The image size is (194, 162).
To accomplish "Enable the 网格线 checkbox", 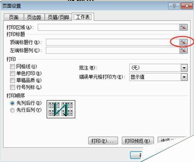I will (x=12, y=67).
